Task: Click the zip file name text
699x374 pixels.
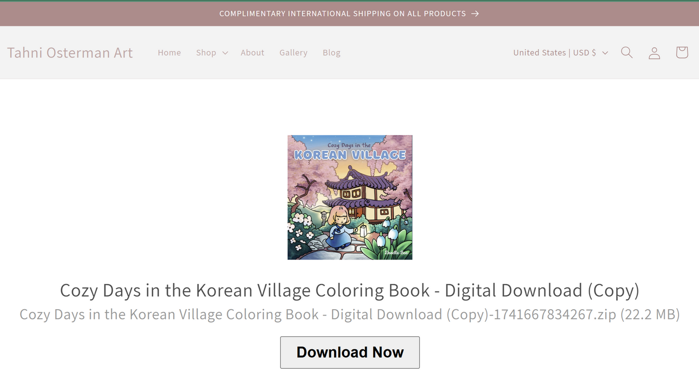Action: click(x=350, y=315)
